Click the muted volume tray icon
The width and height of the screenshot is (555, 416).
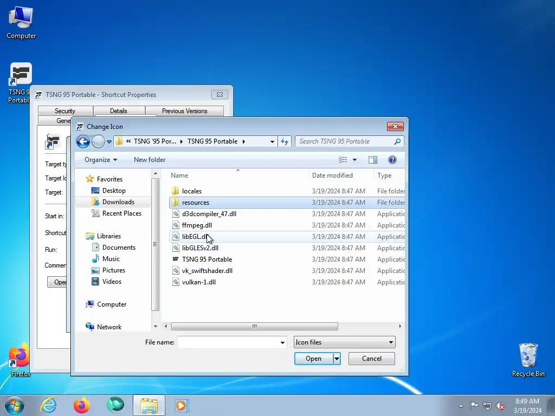click(500, 406)
